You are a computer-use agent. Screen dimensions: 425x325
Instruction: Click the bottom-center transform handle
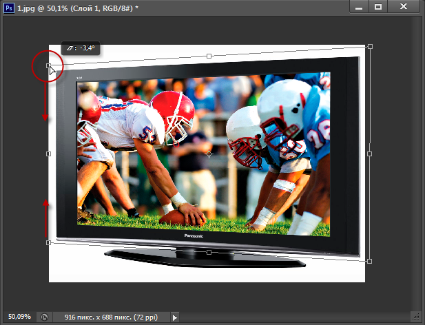coord(209,252)
